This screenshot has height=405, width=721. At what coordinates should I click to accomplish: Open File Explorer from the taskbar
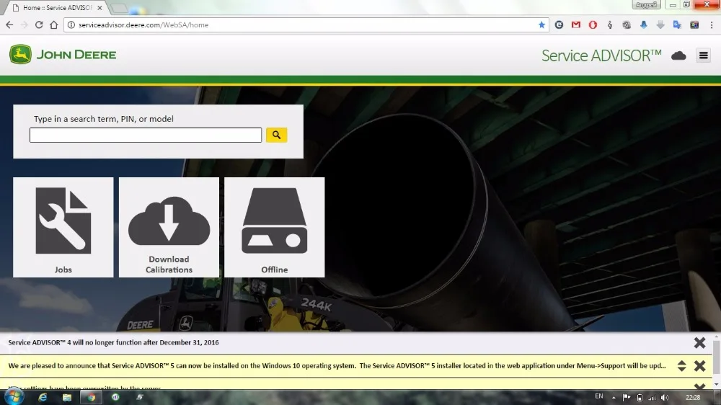coord(67,397)
